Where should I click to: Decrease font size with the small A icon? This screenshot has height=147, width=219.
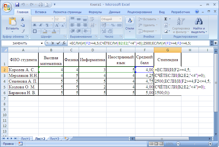click(x=63, y=25)
